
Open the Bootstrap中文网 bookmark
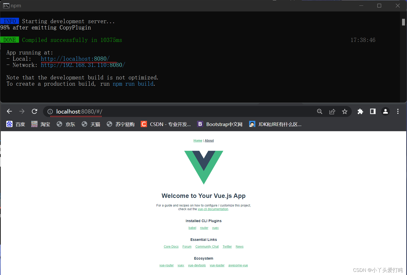[220, 124]
